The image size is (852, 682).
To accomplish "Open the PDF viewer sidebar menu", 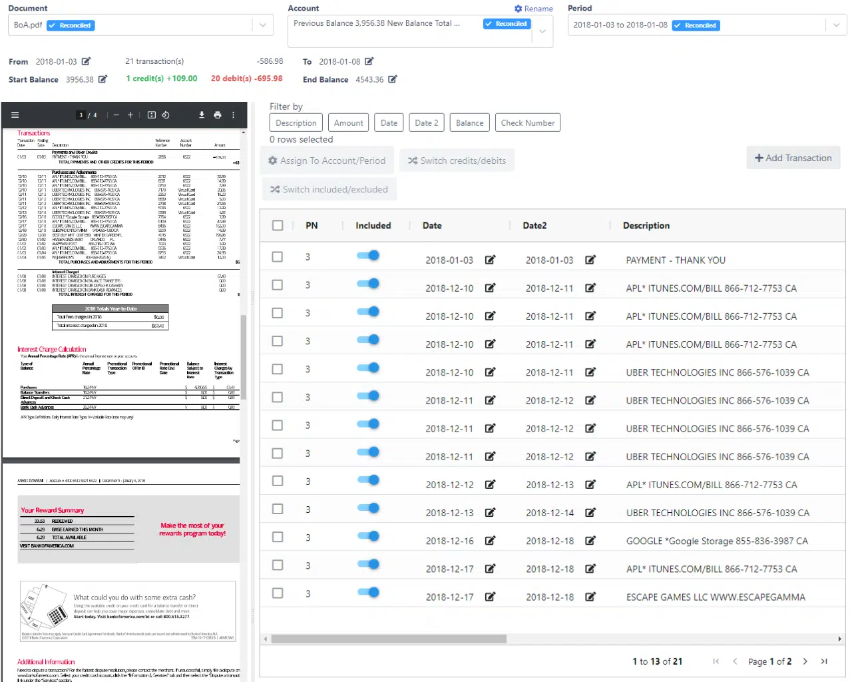I will 15,115.
